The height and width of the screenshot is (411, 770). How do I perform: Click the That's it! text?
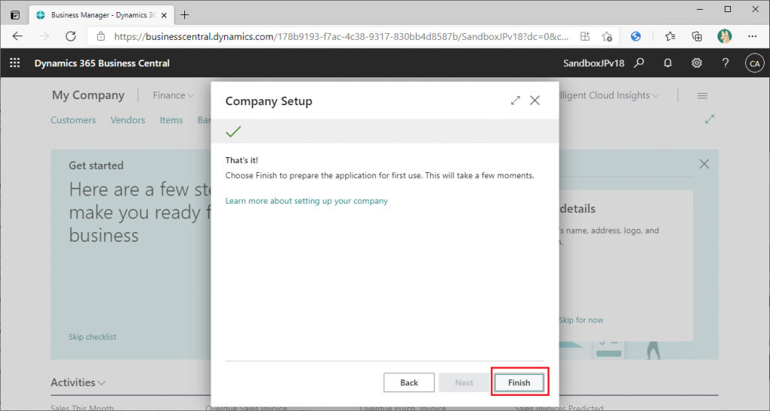241,160
